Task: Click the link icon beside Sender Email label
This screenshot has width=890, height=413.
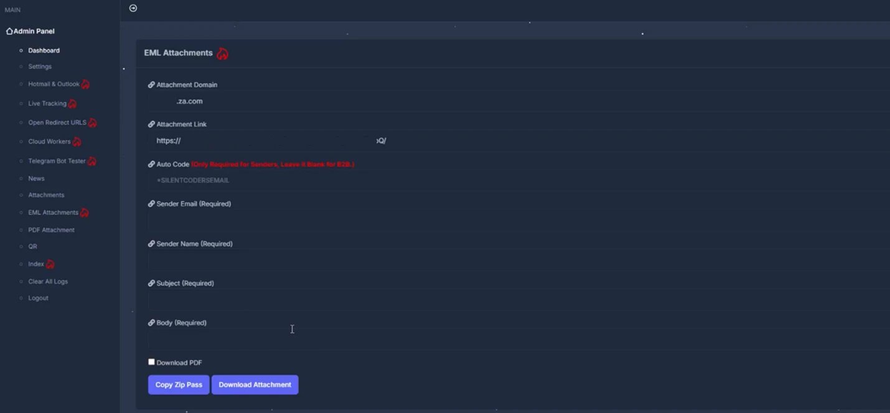Action: (151, 204)
